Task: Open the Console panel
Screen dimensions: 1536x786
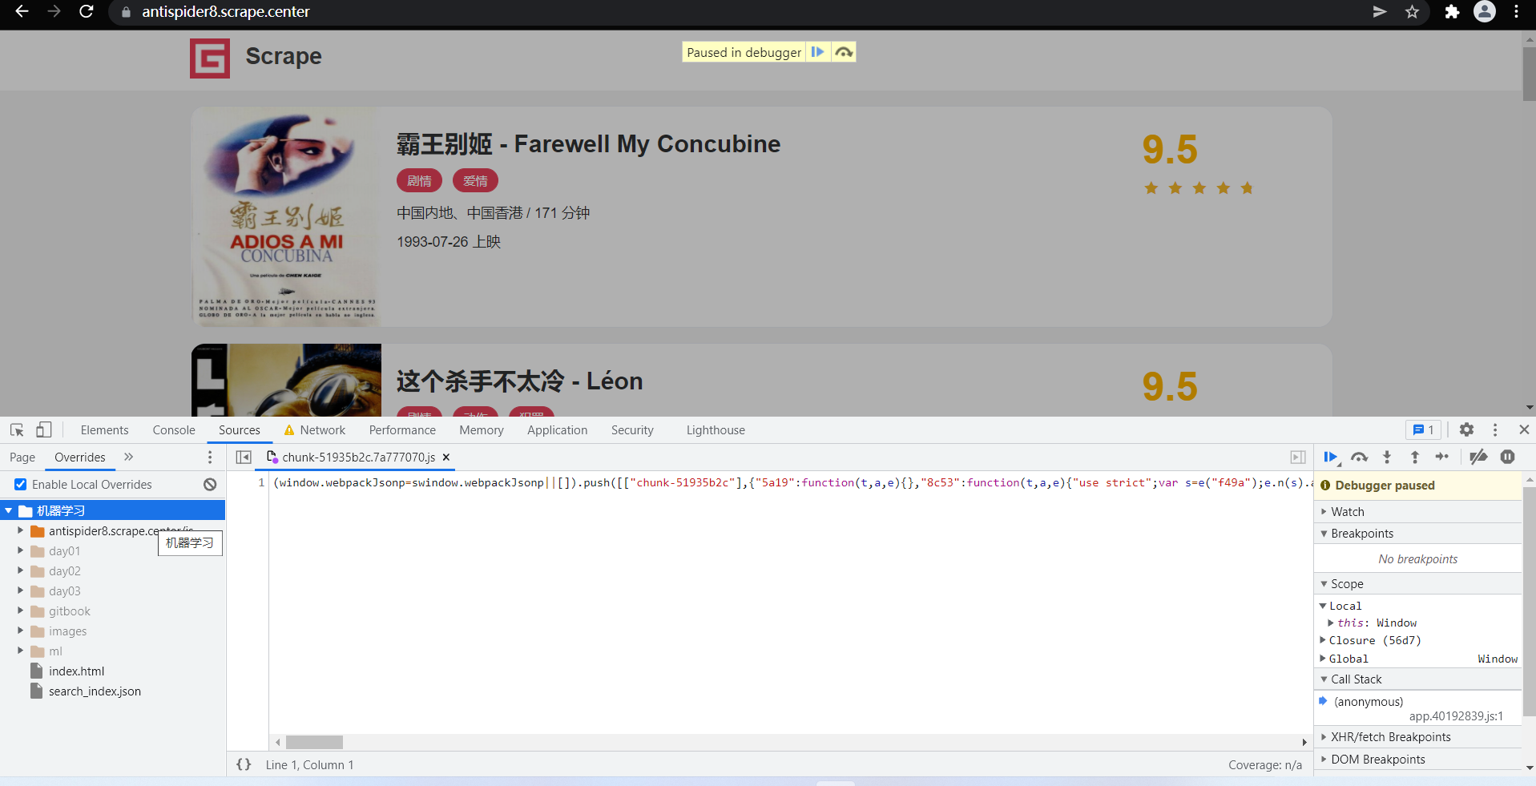Action: tap(173, 430)
